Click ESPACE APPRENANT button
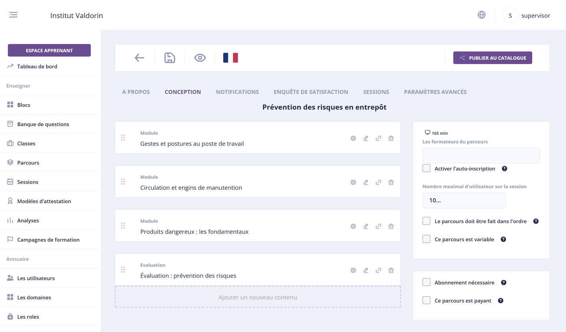This screenshot has height=332, width=566. pos(49,50)
